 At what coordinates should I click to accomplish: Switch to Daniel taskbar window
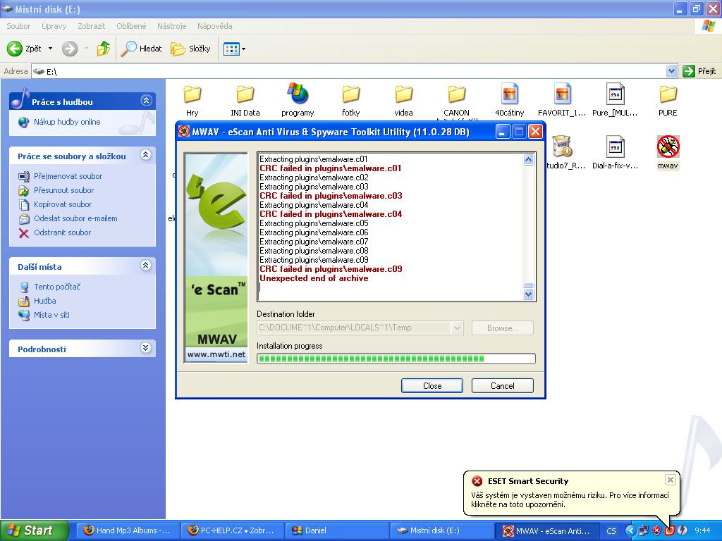336,530
